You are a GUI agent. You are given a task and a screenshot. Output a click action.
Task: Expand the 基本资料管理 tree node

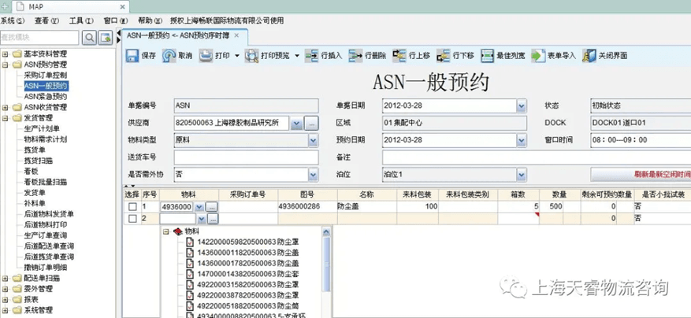6,54
